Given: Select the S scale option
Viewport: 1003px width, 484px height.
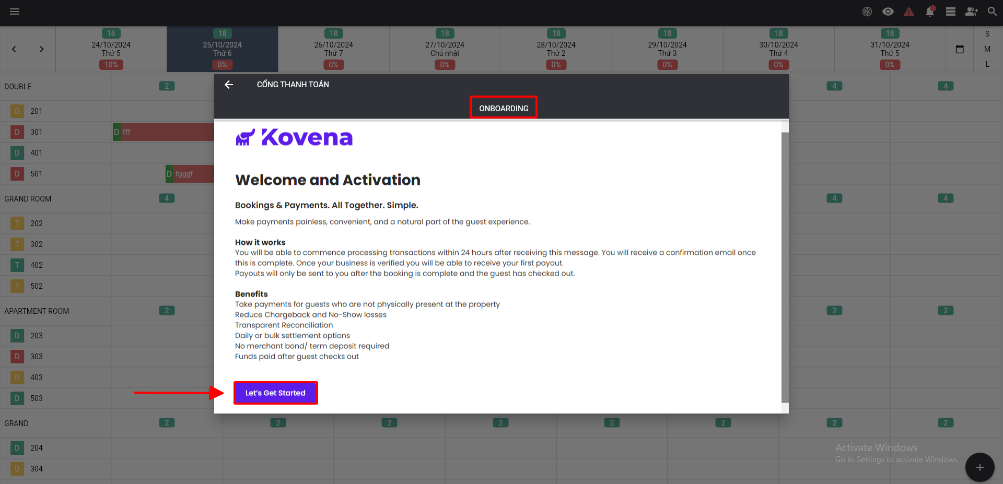Looking at the screenshot, I should coord(987,34).
